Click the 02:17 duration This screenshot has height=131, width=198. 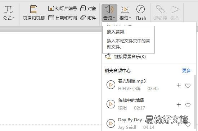coord(139,108)
